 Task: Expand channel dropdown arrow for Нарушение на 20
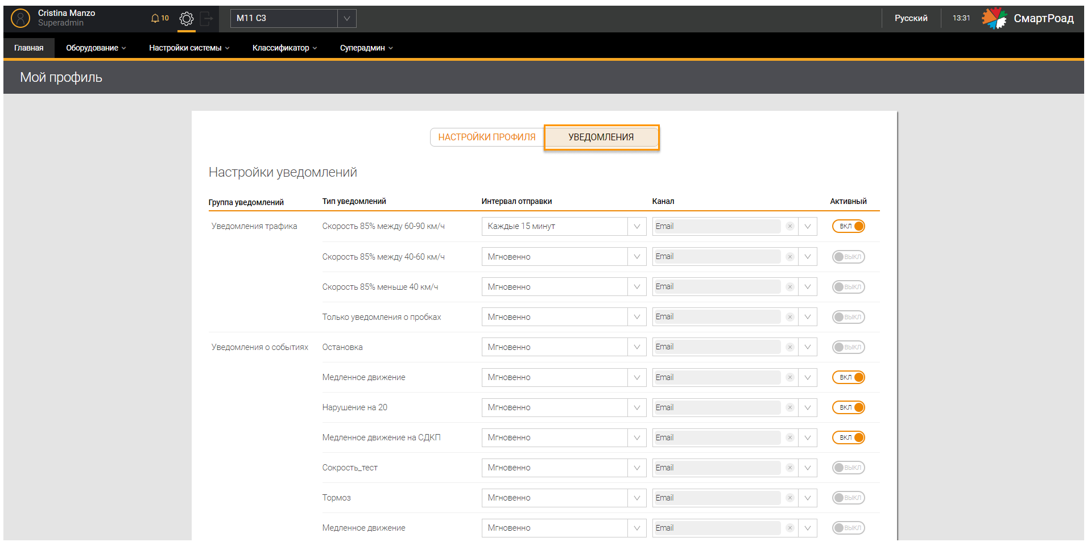point(807,407)
